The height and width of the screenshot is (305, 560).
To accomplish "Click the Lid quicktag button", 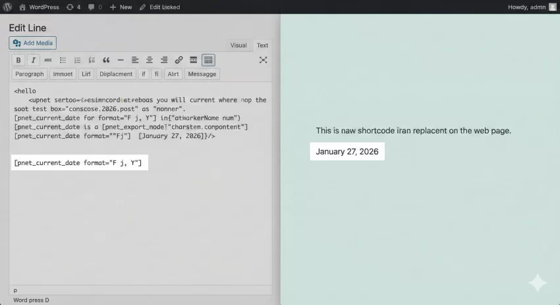I will point(86,74).
